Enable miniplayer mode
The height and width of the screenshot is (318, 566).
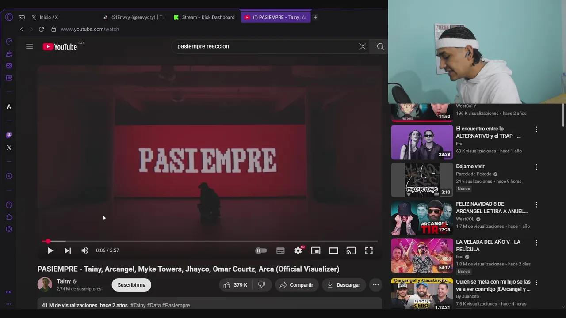coord(316,250)
